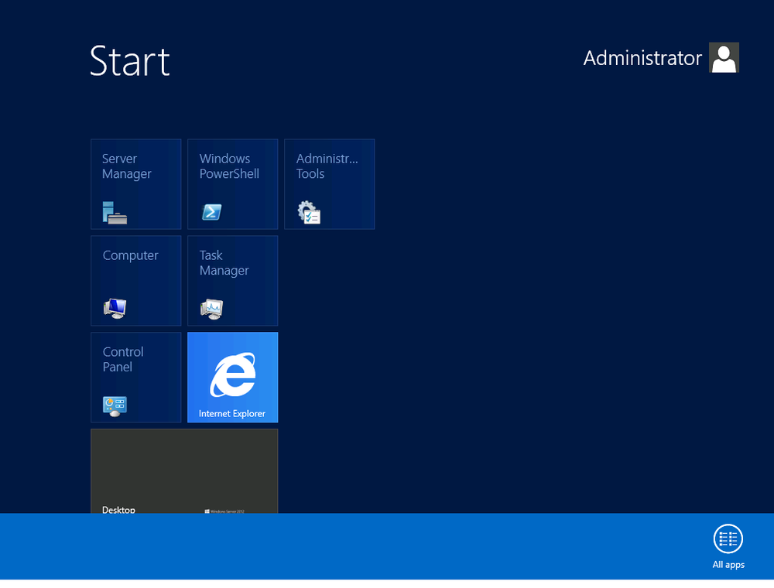Screen dimensions: 774x588
Task: Click the 'Task Manager' tile label
Action: (224, 263)
